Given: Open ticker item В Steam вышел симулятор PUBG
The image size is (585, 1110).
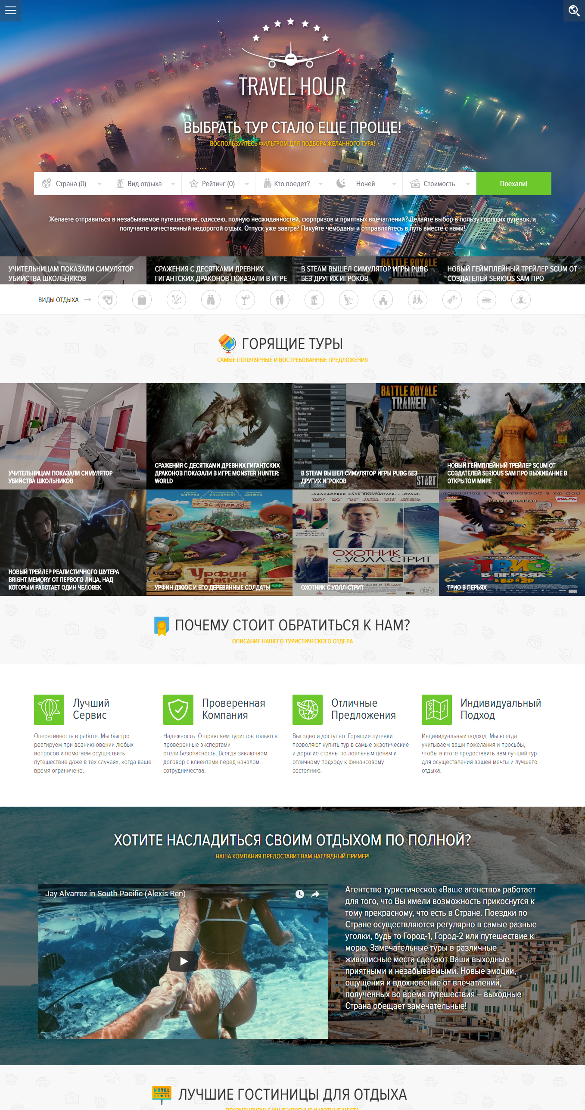Looking at the screenshot, I should tap(366, 271).
